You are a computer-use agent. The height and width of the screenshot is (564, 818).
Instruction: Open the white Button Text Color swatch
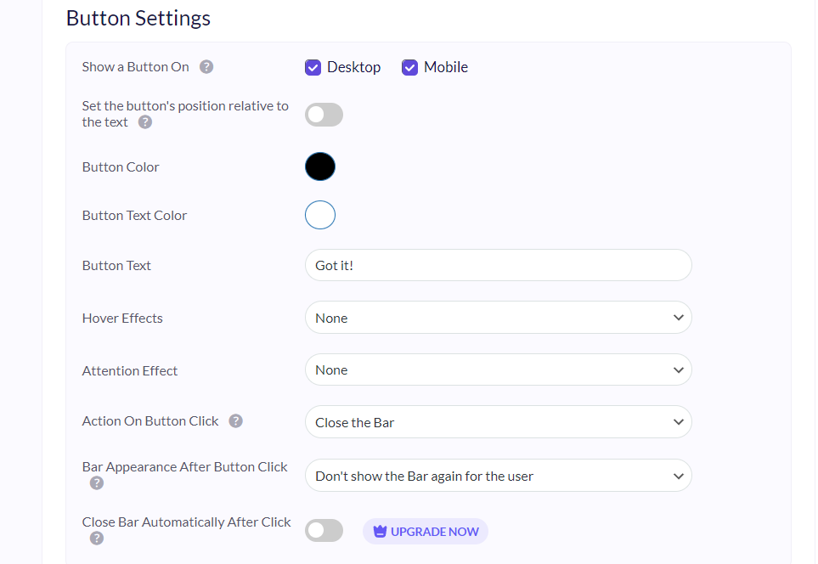[320, 215]
